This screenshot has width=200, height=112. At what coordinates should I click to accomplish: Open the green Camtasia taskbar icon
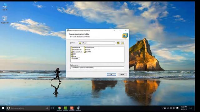coord(66,108)
